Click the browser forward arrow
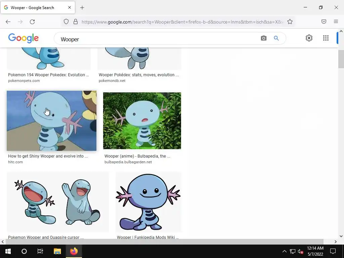The width and height of the screenshot is (344, 258). (20, 22)
